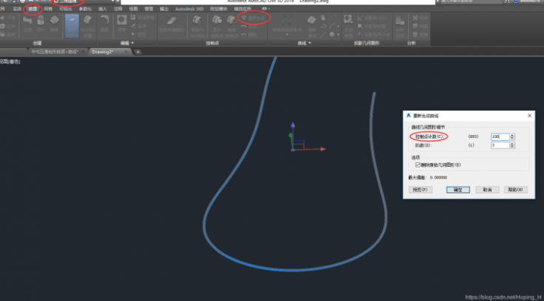Switch to the Drawing2* file tab
544x301 pixels.
click(x=103, y=52)
